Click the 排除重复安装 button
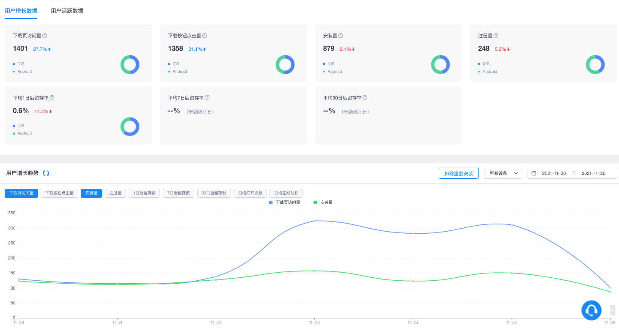Image resolution: width=619 pixels, height=329 pixels. click(459, 173)
